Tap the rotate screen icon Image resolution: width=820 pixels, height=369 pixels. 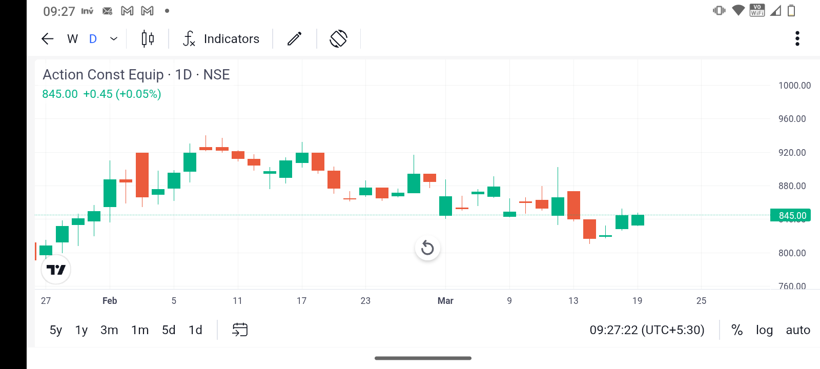pyautogui.click(x=338, y=39)
